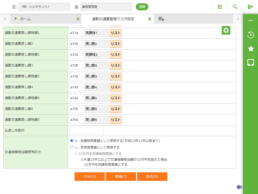This screenshot has height=194, width=258.
Task: Click the add new tab icon
Action: pyautogui.click(x=161, y=19)
